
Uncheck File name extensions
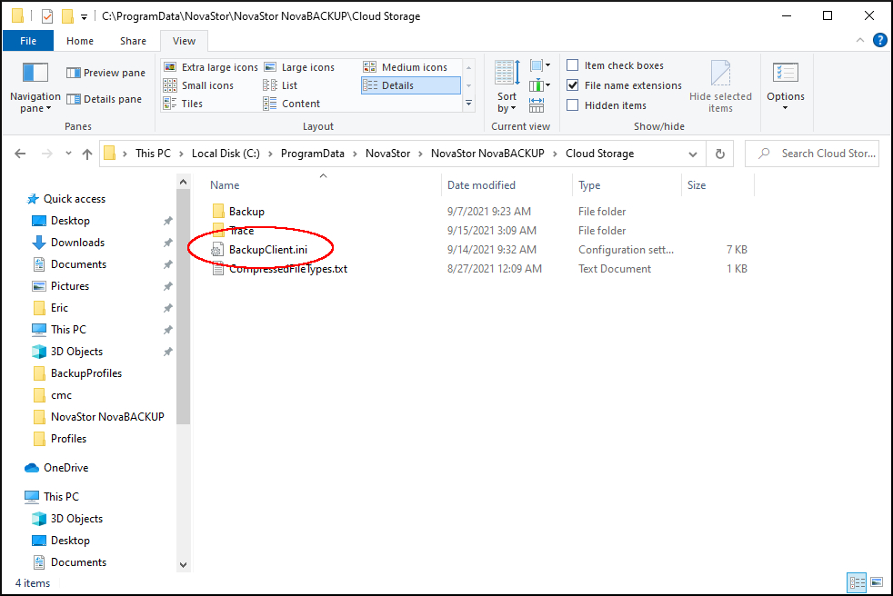click(x=624, y=85)
